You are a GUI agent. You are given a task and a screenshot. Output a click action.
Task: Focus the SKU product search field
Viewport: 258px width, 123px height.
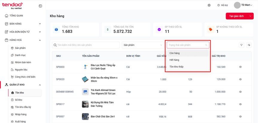click(x=86, y=45)
